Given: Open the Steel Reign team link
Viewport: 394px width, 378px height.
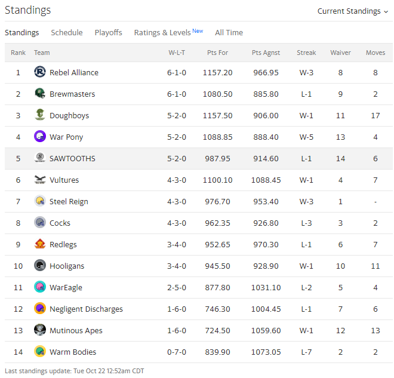Looking at the screenshot, I should (x=69, y=202).
